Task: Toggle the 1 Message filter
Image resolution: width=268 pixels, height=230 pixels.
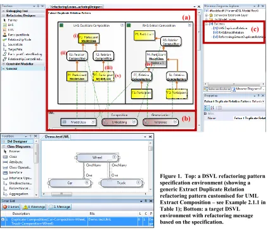Action: pos(60,207)
